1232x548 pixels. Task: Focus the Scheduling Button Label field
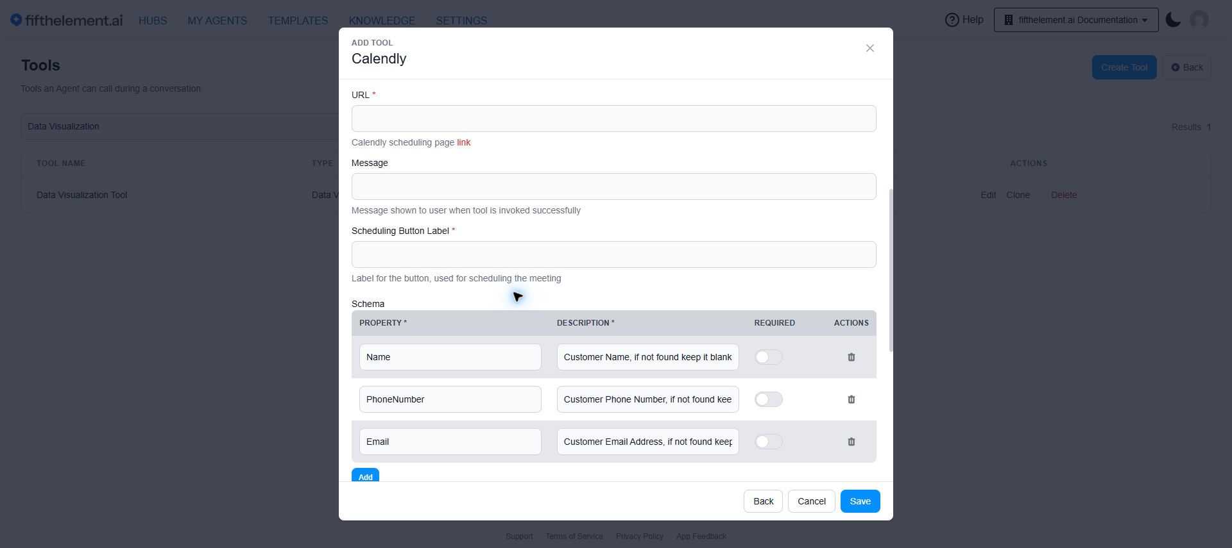click(x=613, y=254)
